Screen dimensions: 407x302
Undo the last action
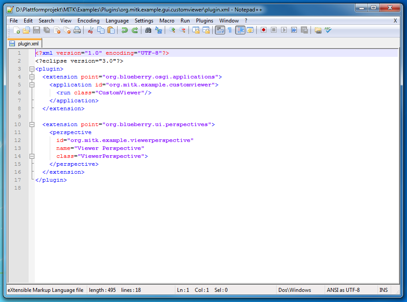(124, 30)
